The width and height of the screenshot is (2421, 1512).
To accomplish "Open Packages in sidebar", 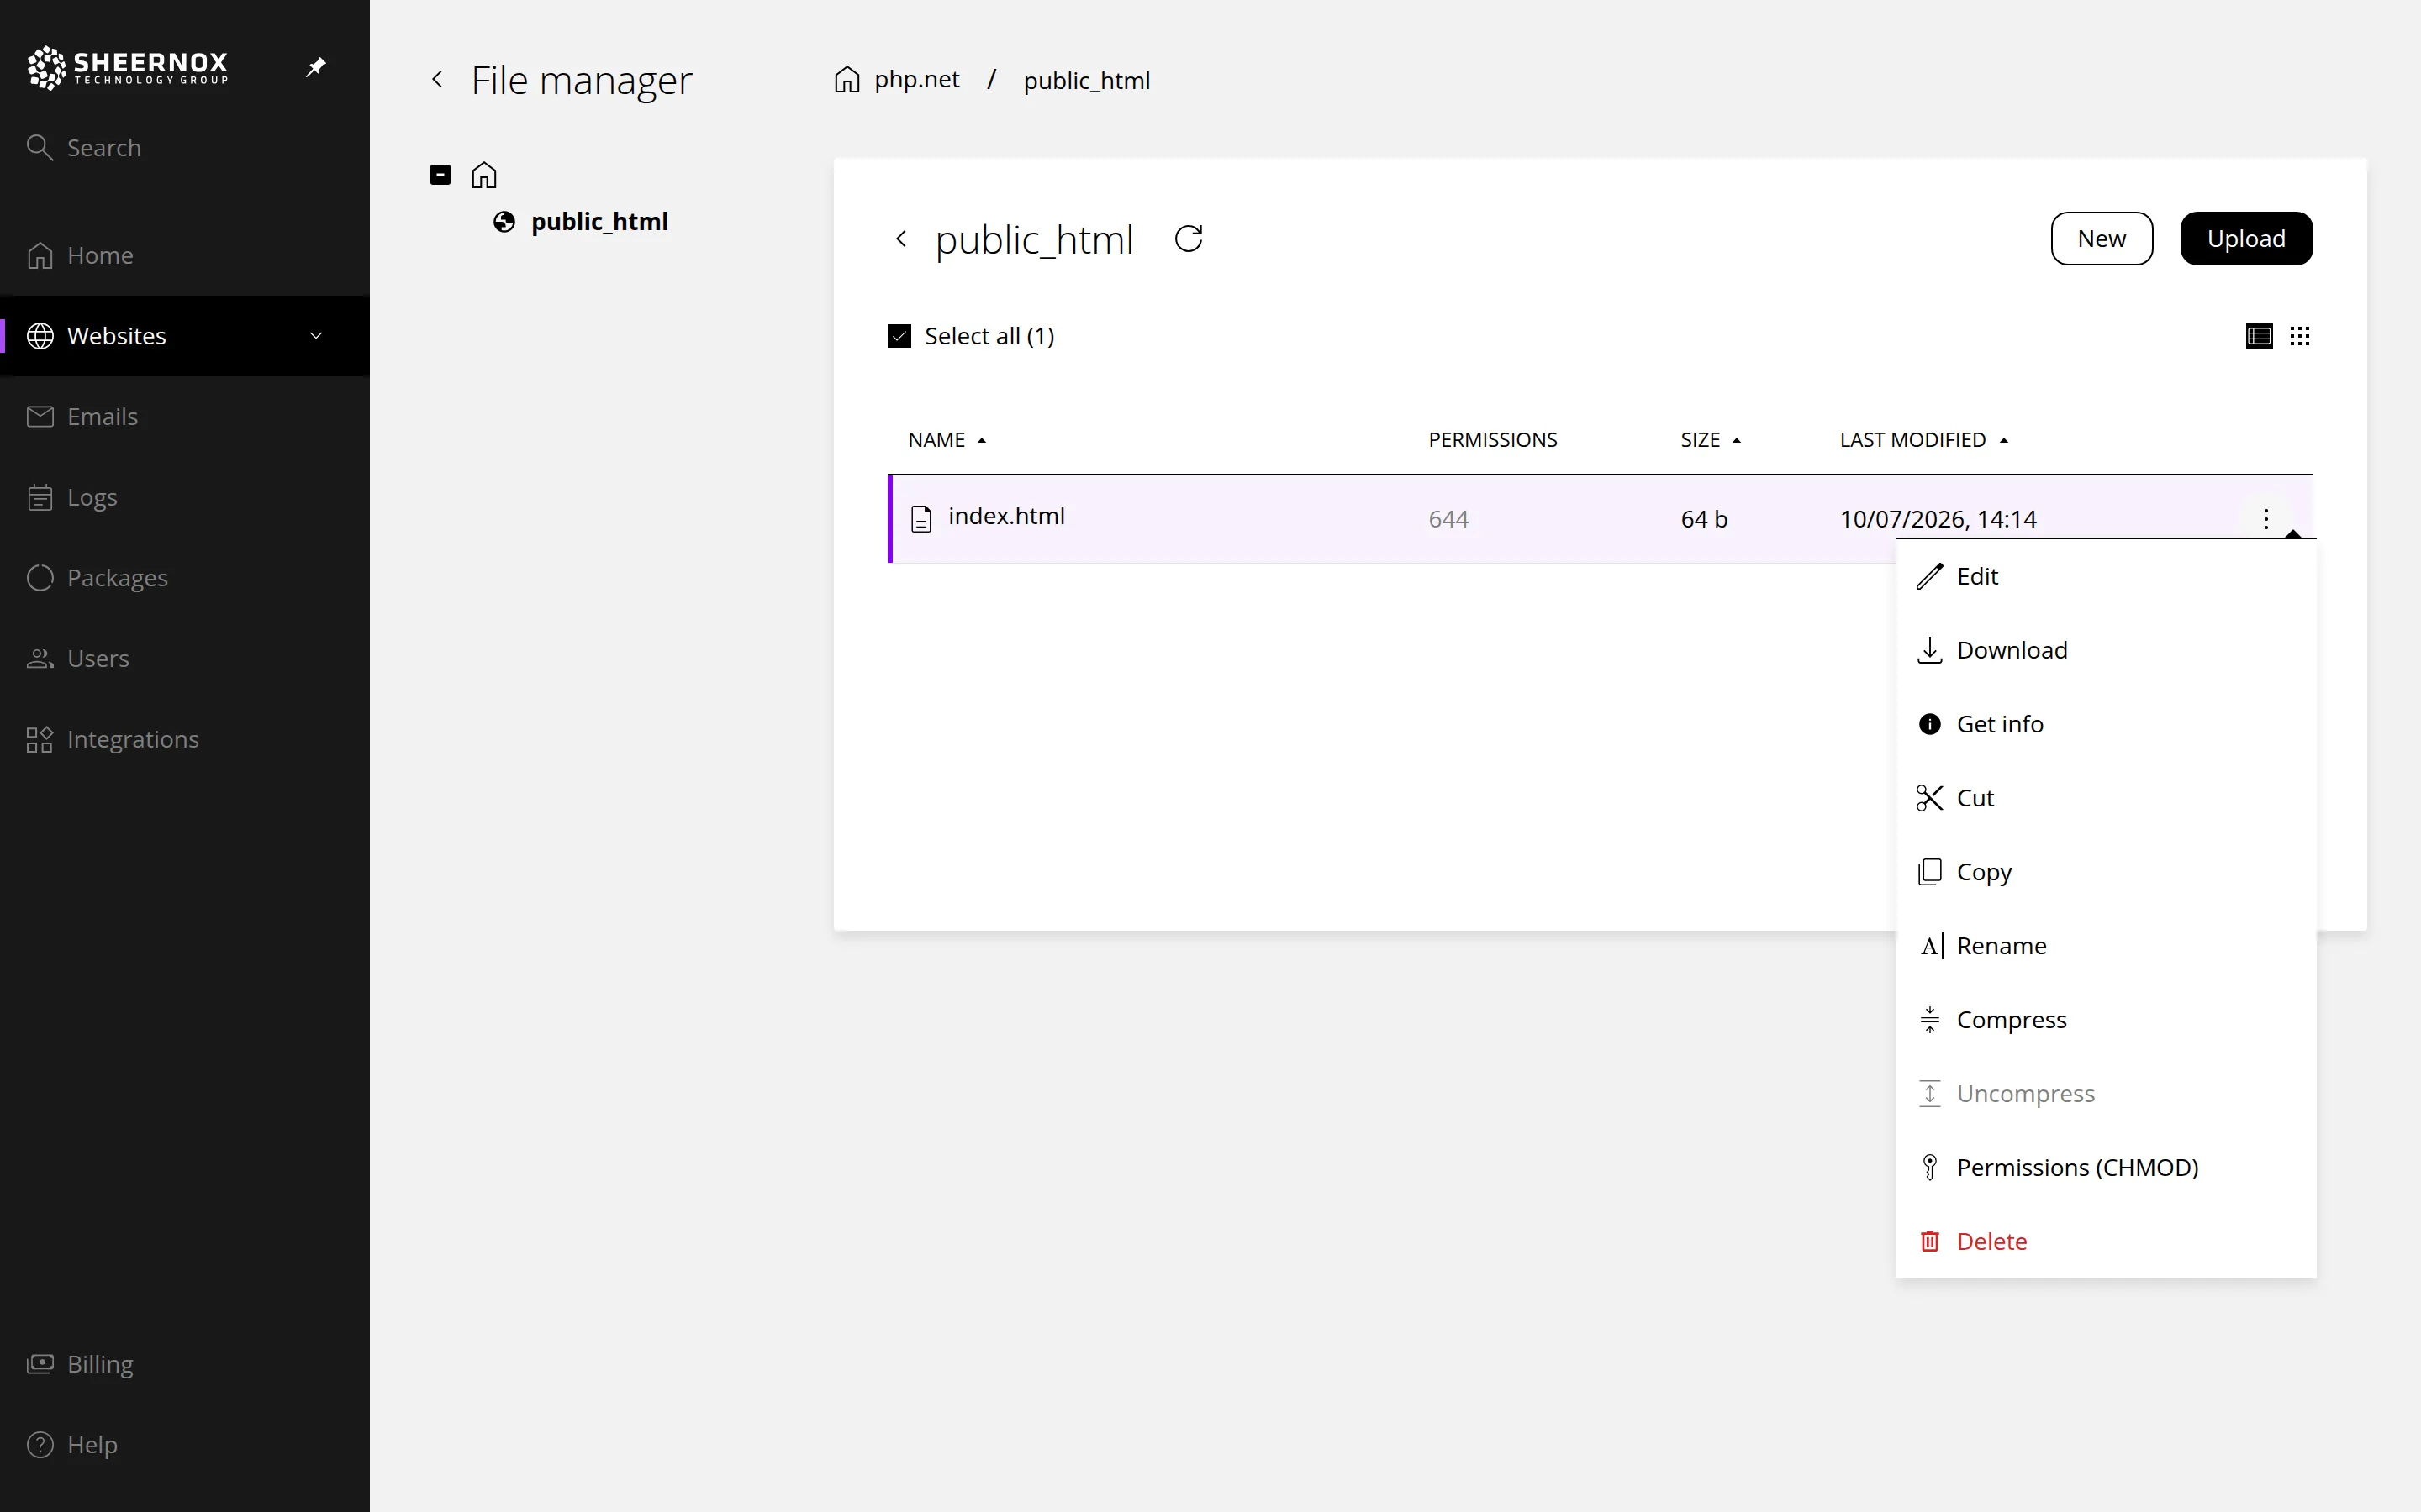I will [184, 578].
